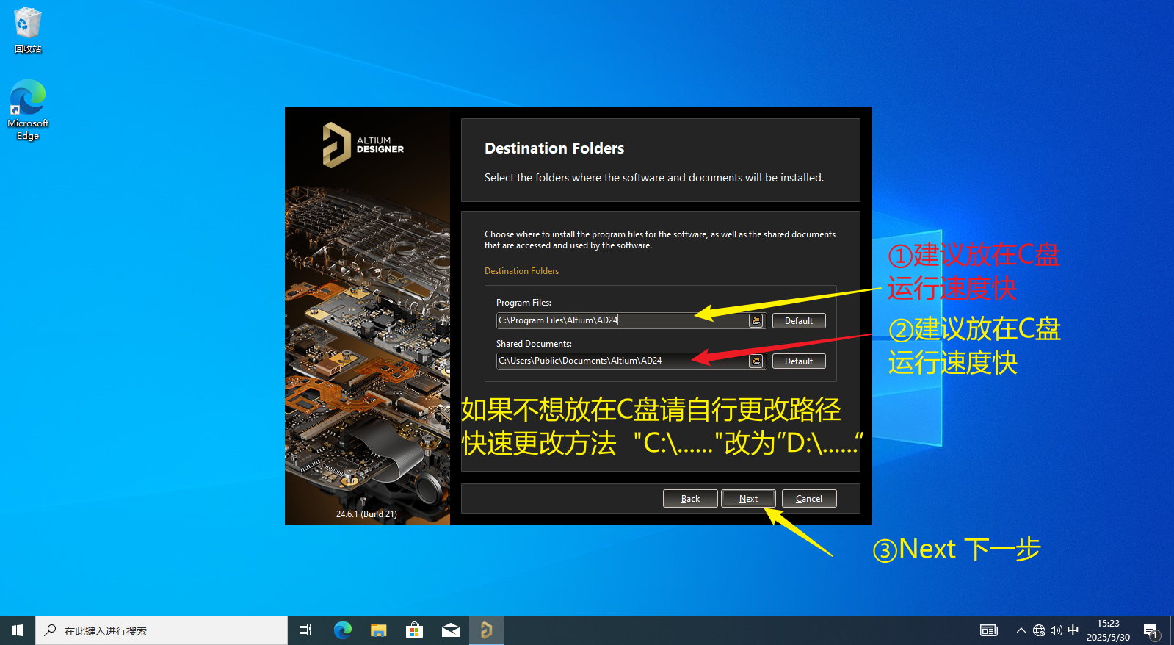Viewport: 1174px width, 645px height.
Task: Launch Edge from the taskbar
Action: coord(342,630)
